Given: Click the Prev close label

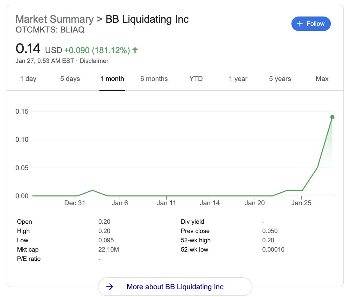Looking at the screenshot, I should 195,231.
